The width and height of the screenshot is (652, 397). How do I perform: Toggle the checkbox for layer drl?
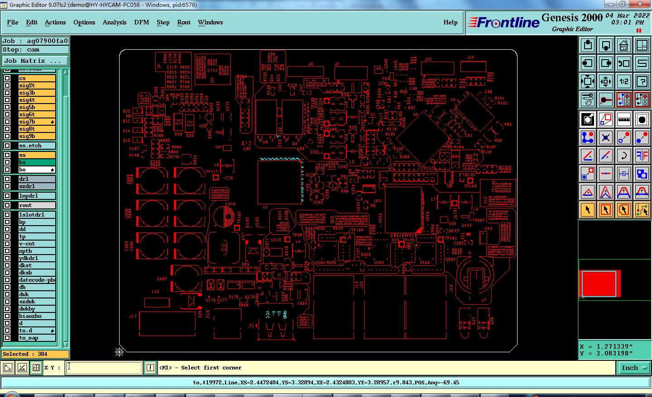click(x=7, y=179)
